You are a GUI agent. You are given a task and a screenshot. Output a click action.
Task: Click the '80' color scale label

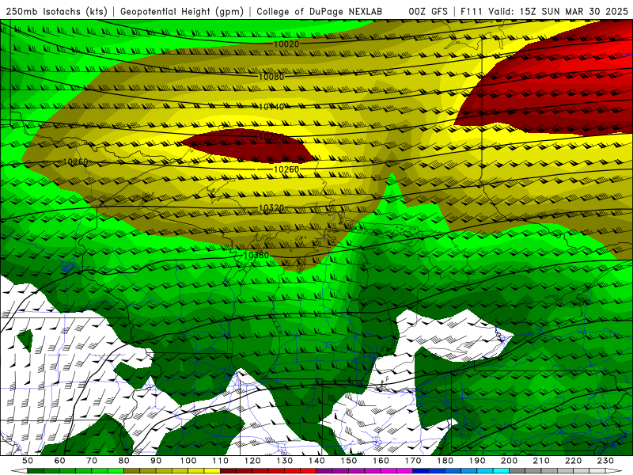(124, 461)
